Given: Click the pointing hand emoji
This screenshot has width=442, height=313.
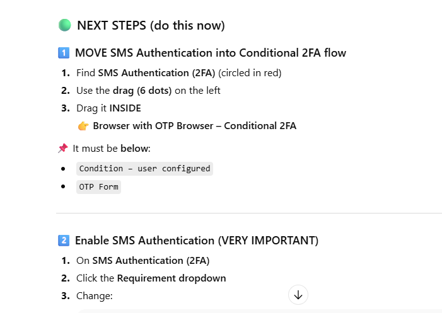Looking at the screenshot, I should 83,126.
